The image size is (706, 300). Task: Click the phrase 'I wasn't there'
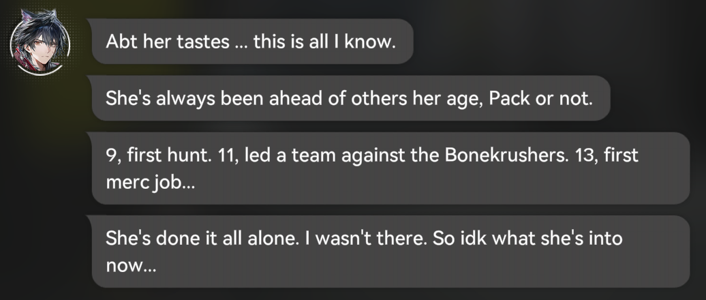[365, 238]
